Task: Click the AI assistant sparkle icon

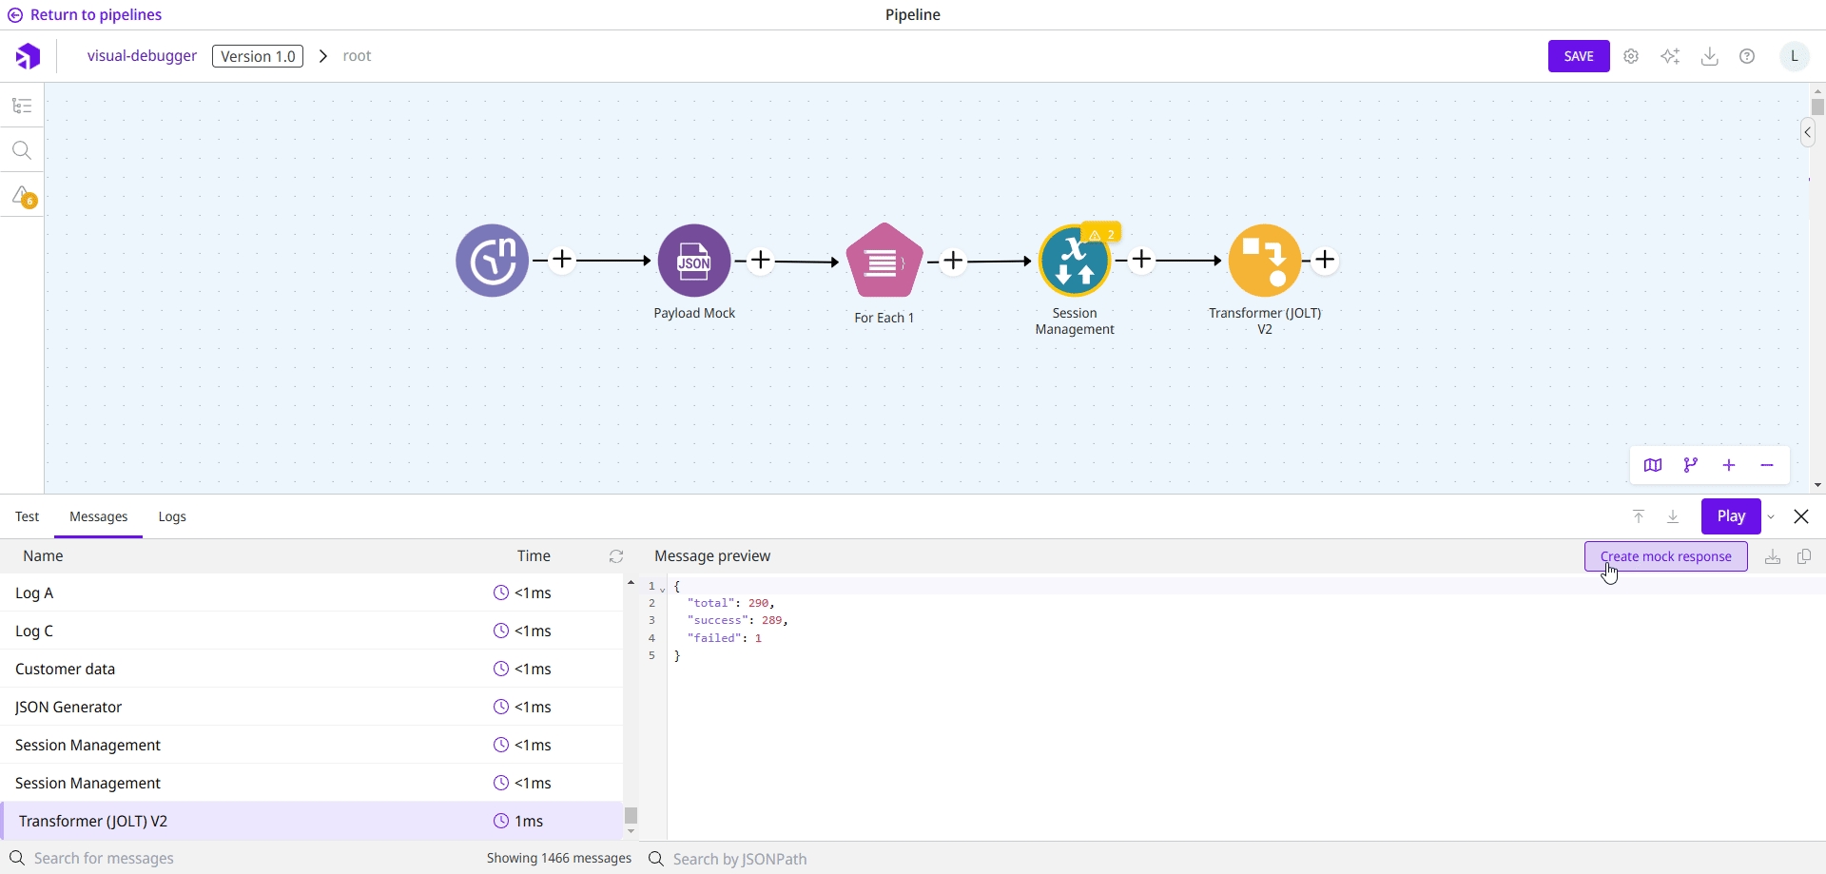Action: [x=1670, y=56]
